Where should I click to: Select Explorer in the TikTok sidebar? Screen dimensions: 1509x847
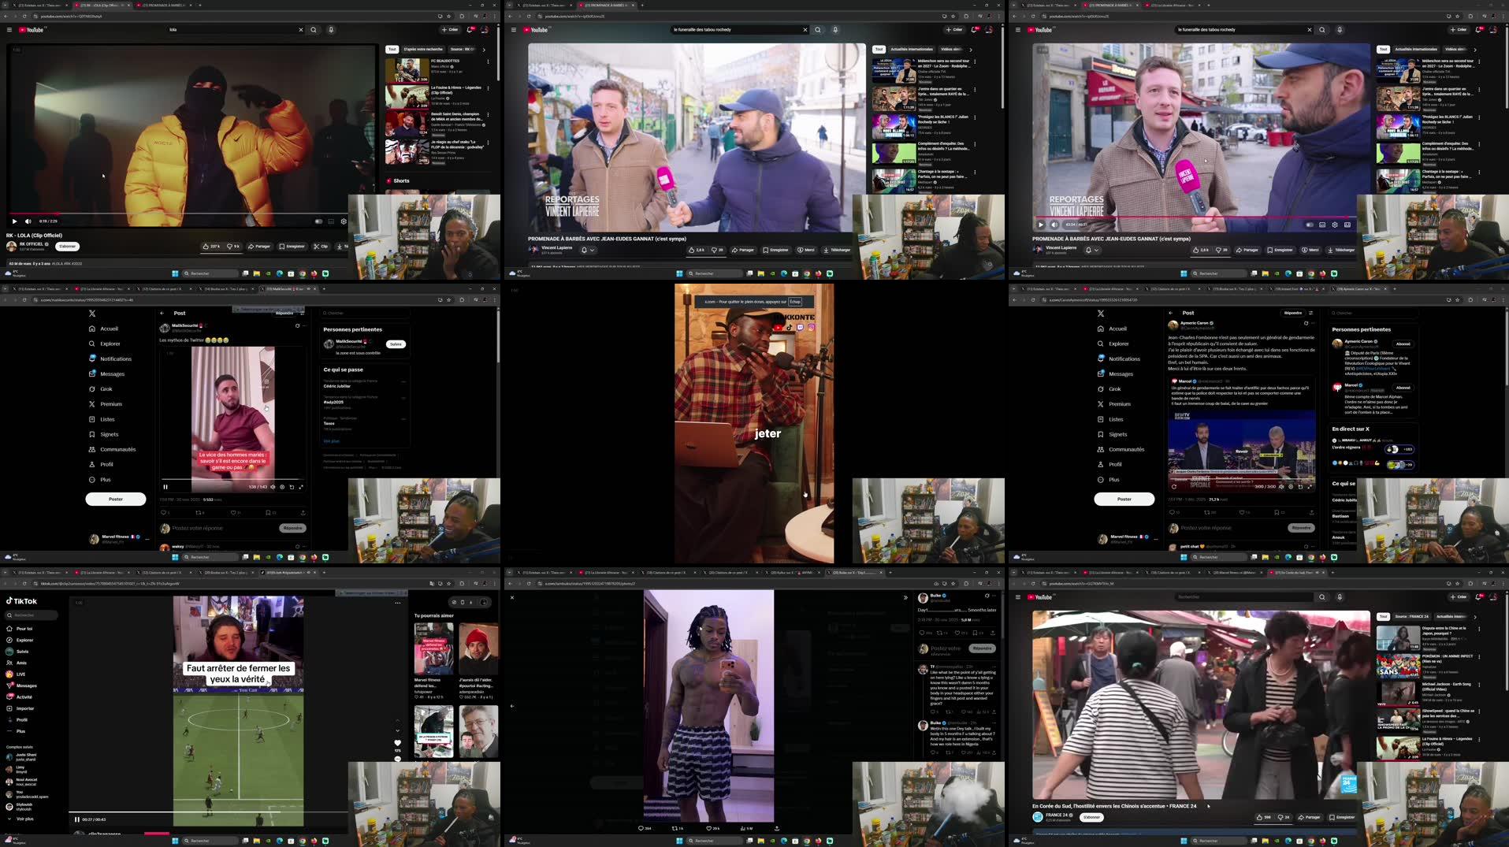coord(22,640)
